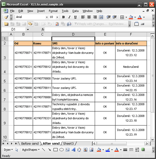Open the Name Box dropdown arrow
The image size is (156, 159).
point(28,30)
